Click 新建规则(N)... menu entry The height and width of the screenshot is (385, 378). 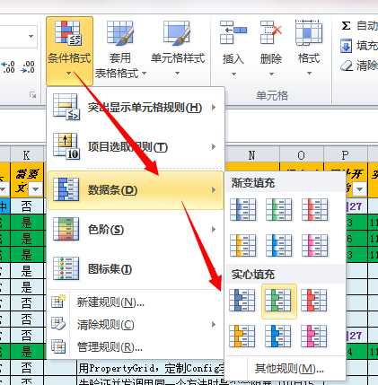(x=136, y=302)
